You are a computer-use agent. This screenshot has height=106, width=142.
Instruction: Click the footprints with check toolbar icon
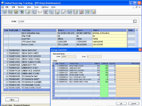pos(22,12)
